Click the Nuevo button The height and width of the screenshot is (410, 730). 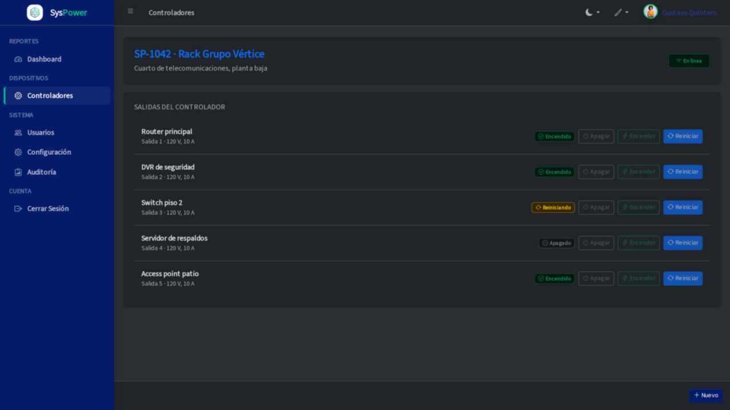click(x=706, y=395)
